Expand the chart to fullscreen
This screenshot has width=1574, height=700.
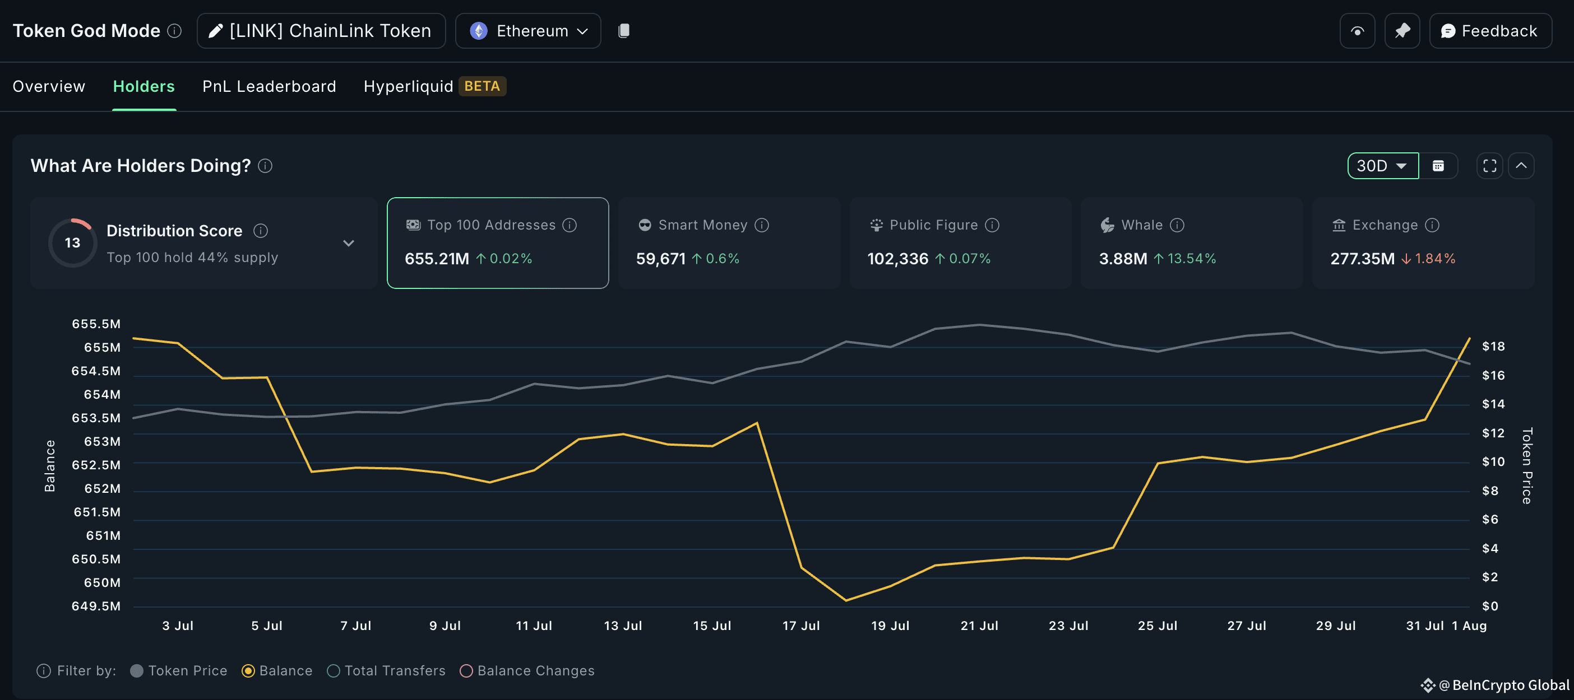point(1490,165)
